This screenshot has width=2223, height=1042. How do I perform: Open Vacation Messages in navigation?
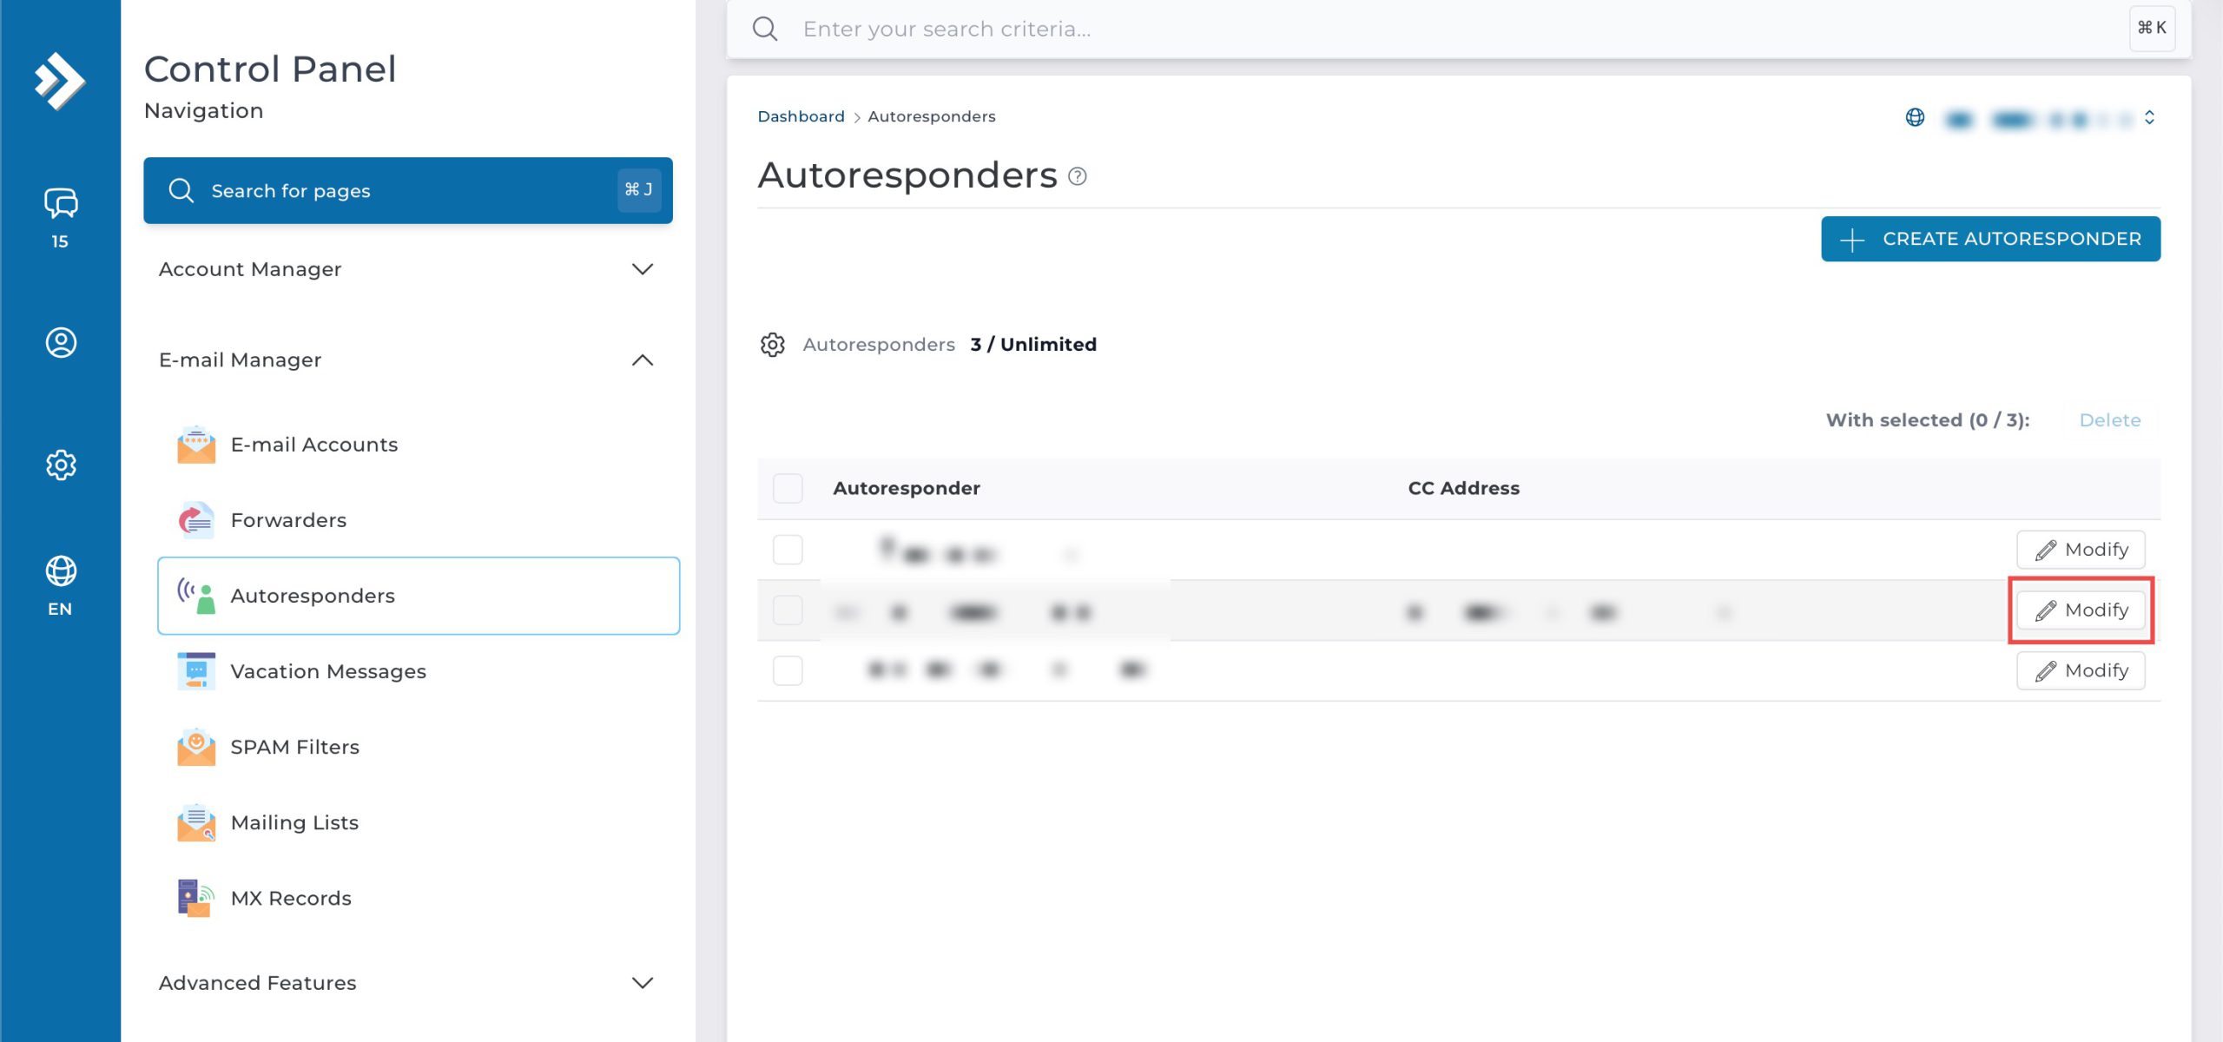[x=327, y=671]
